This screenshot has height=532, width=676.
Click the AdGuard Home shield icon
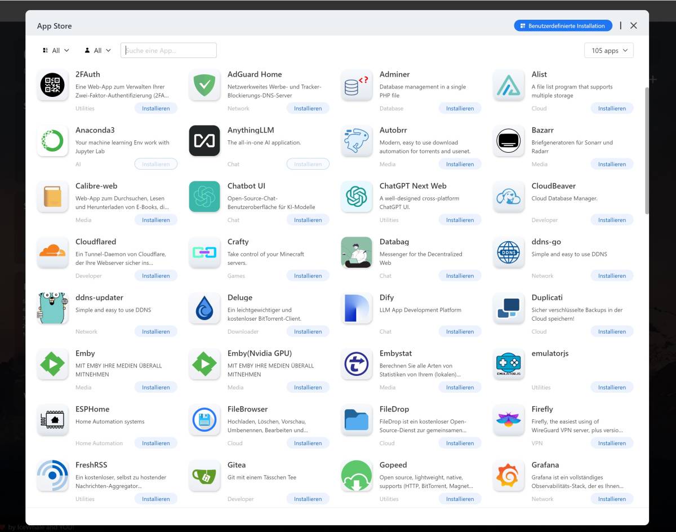click(x=204, y=86)
